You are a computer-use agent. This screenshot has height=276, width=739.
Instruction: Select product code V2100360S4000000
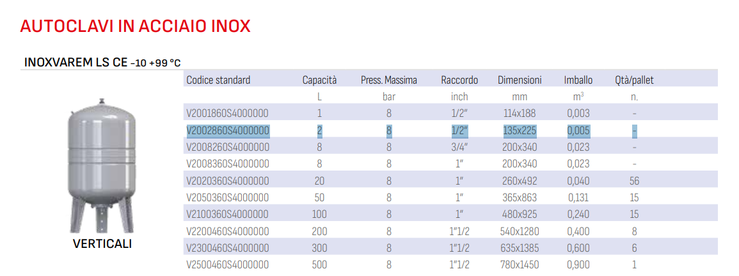coord(228,214)
